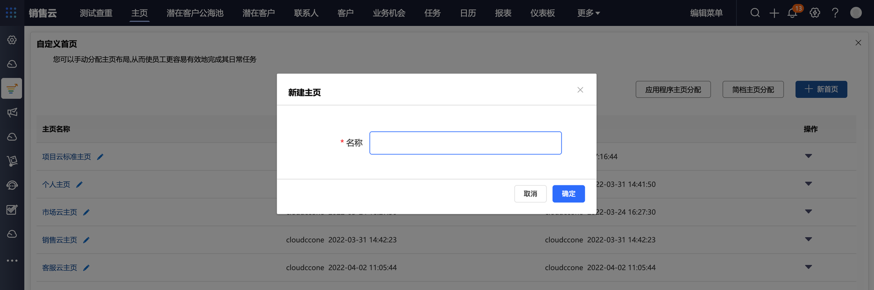Viewport: 874px width, 290px height.
Task: Expand the action arrow for 市场云主页 row
Action: [808, 212]
